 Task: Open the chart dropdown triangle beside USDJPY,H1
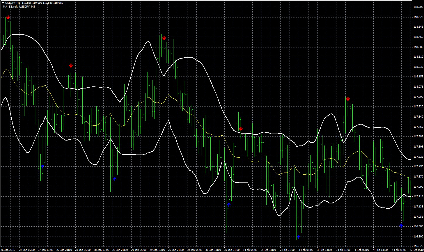click(3, 3)
